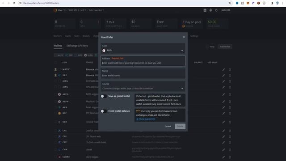The height and width of the screenshot is (161, 286).
Task: Bookmark this page with the star icon
Action: [230, 3]
